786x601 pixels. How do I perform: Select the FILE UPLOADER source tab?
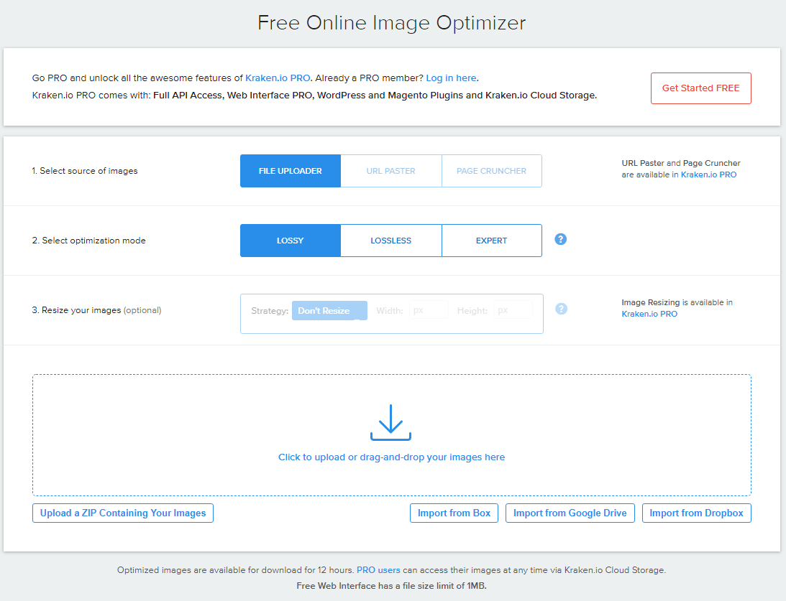[x=290, y=171]
